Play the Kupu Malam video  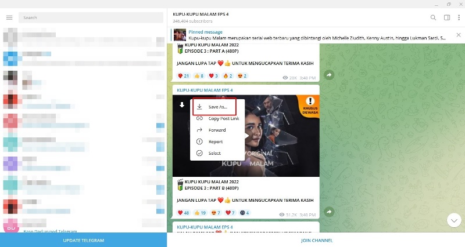pos(247,136)
